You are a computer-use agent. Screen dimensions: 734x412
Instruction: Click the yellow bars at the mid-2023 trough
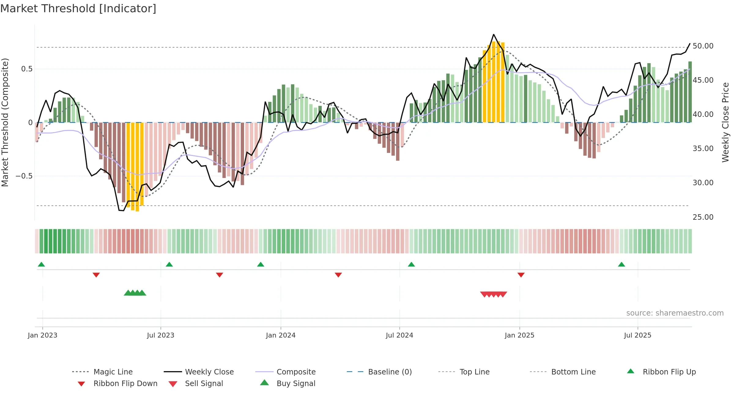tap(135, 167)
